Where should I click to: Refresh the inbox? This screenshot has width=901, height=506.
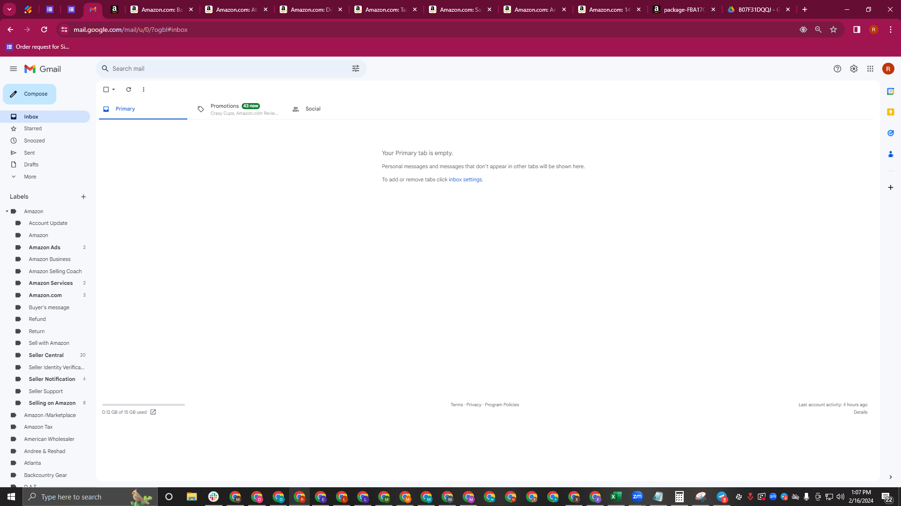[129, 89]
